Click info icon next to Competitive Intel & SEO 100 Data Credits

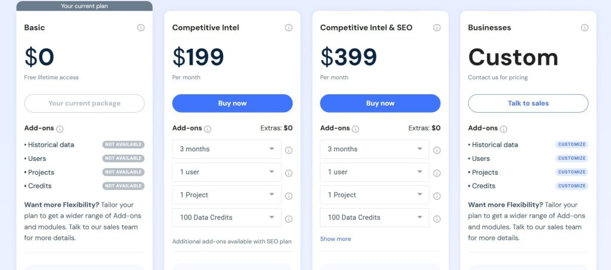[x=437, y=219]
